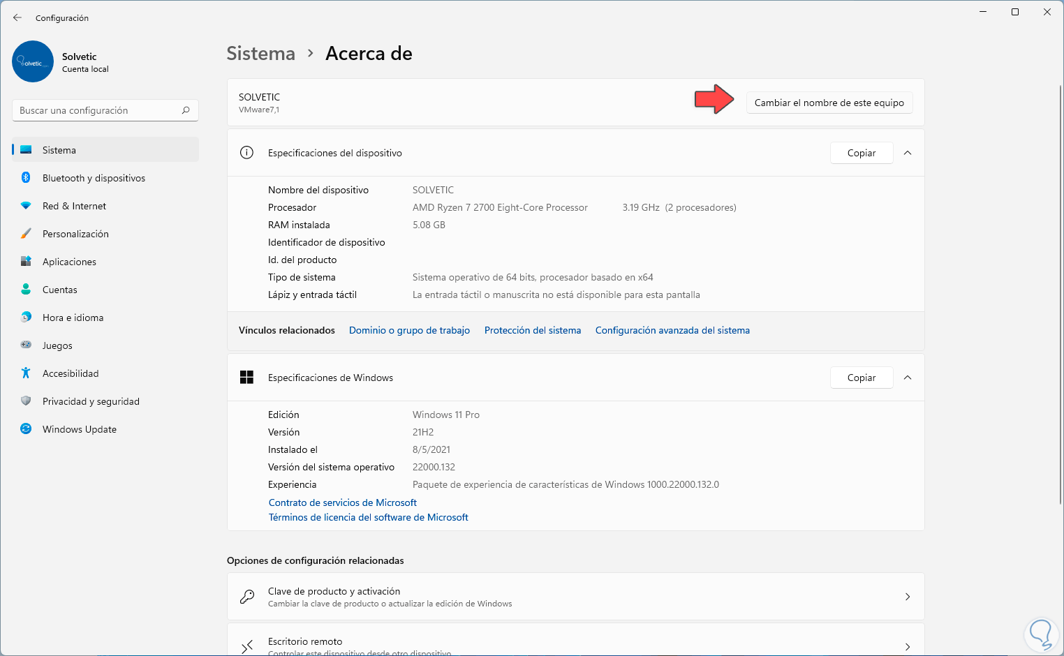Select Cuentas in the sidebar
1064x656 pixels.
point(105,290)
